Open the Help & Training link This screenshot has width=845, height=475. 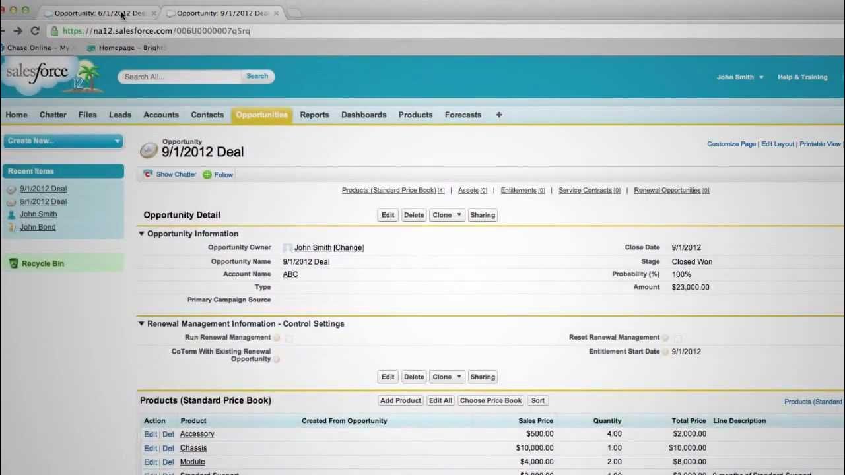[x=802, y=77]
